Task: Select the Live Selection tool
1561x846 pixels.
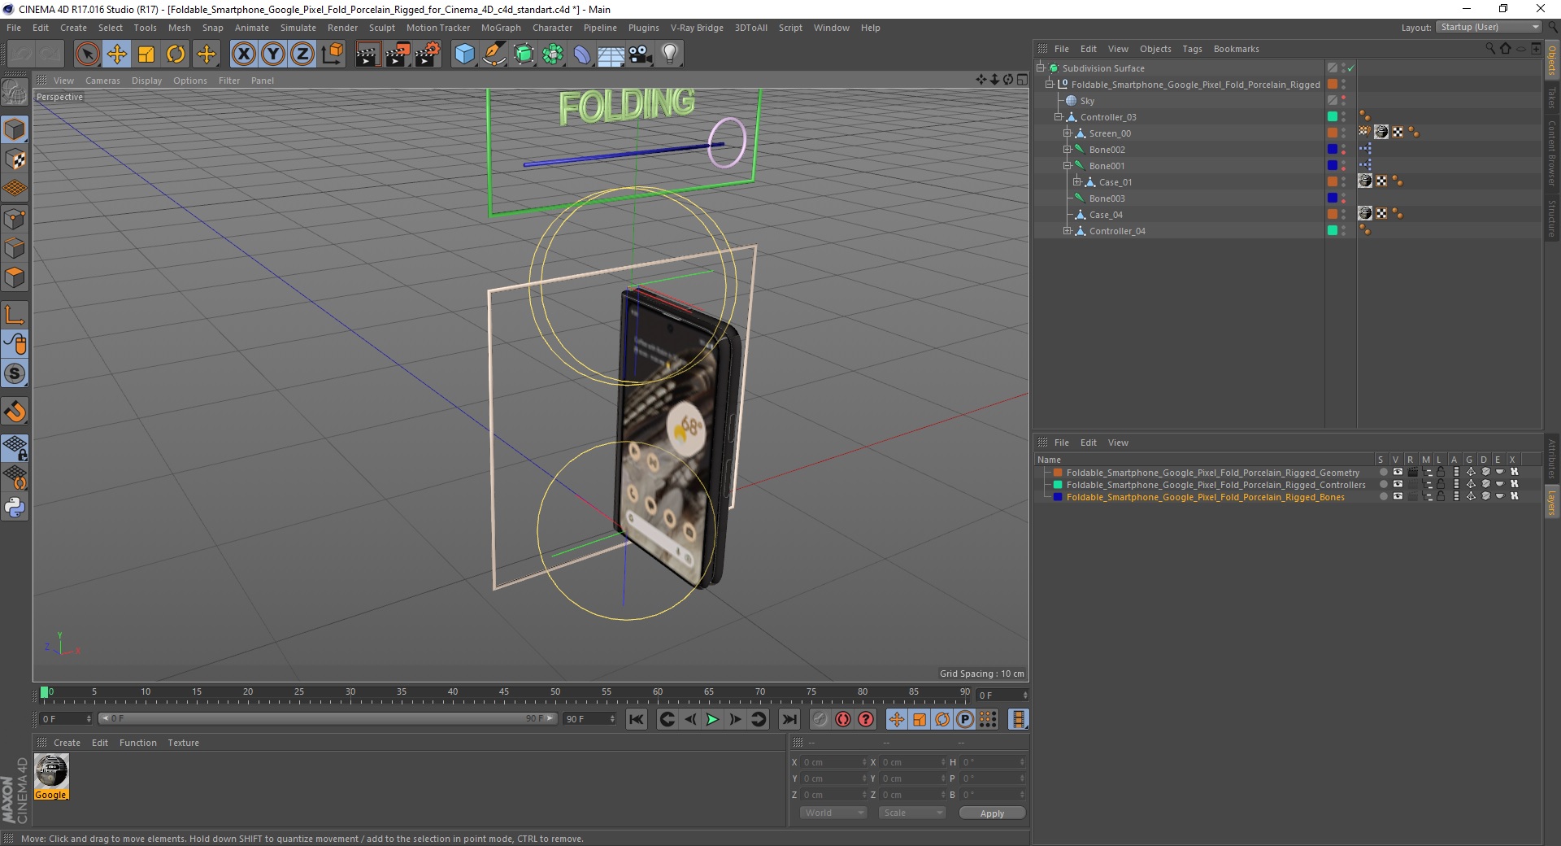Action: [x=87, y=55]
